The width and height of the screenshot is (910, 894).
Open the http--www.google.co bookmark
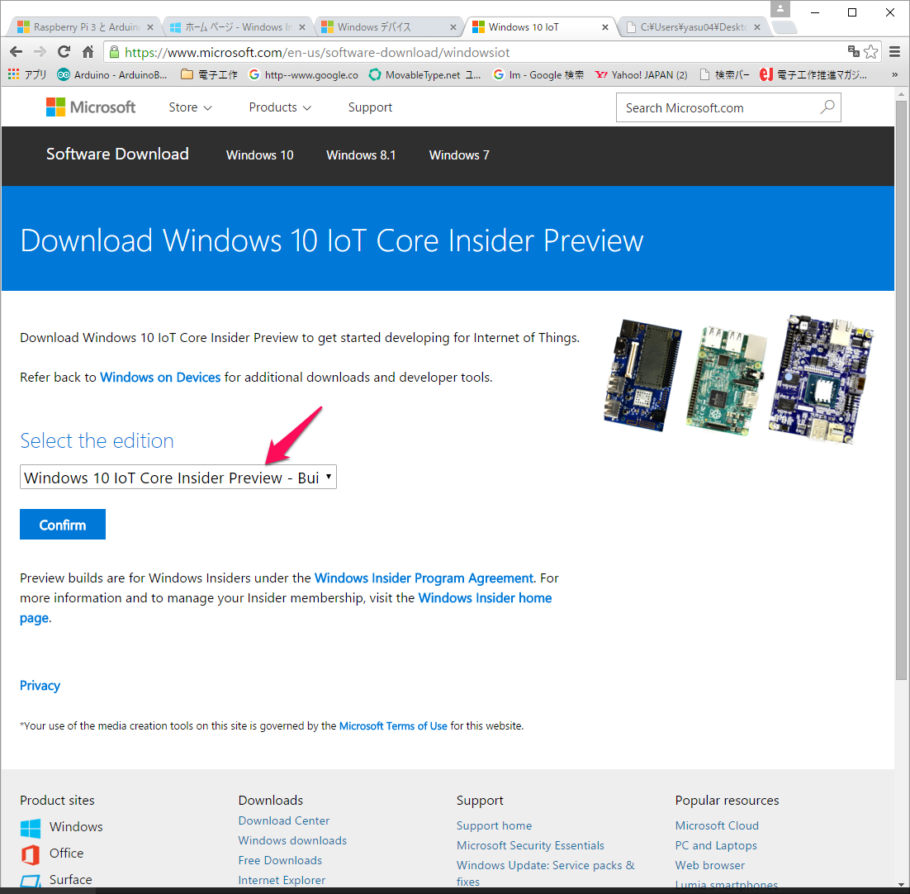[304, 75]
